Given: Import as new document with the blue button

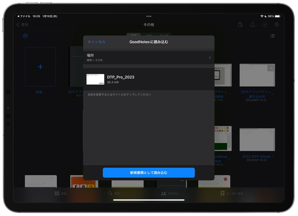Looking at the screenshot, I should click(x=149, y=173).
